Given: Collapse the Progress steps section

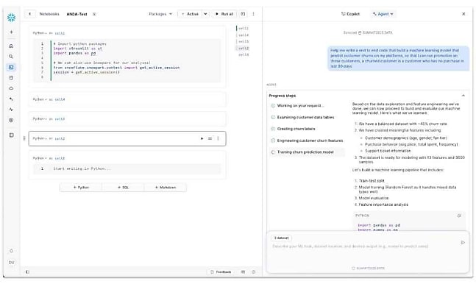Looking at the screenshot, I should pos(463,96).
